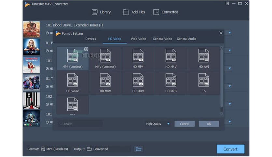Expand dropdown arrow for fifth video row
272x157 pixels.
(230, 104)
